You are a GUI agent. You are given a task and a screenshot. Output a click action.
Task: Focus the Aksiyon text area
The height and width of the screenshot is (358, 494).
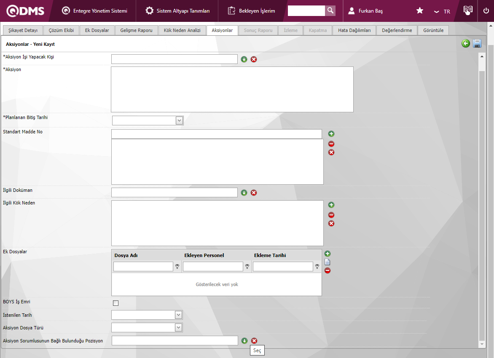[232, 89]
